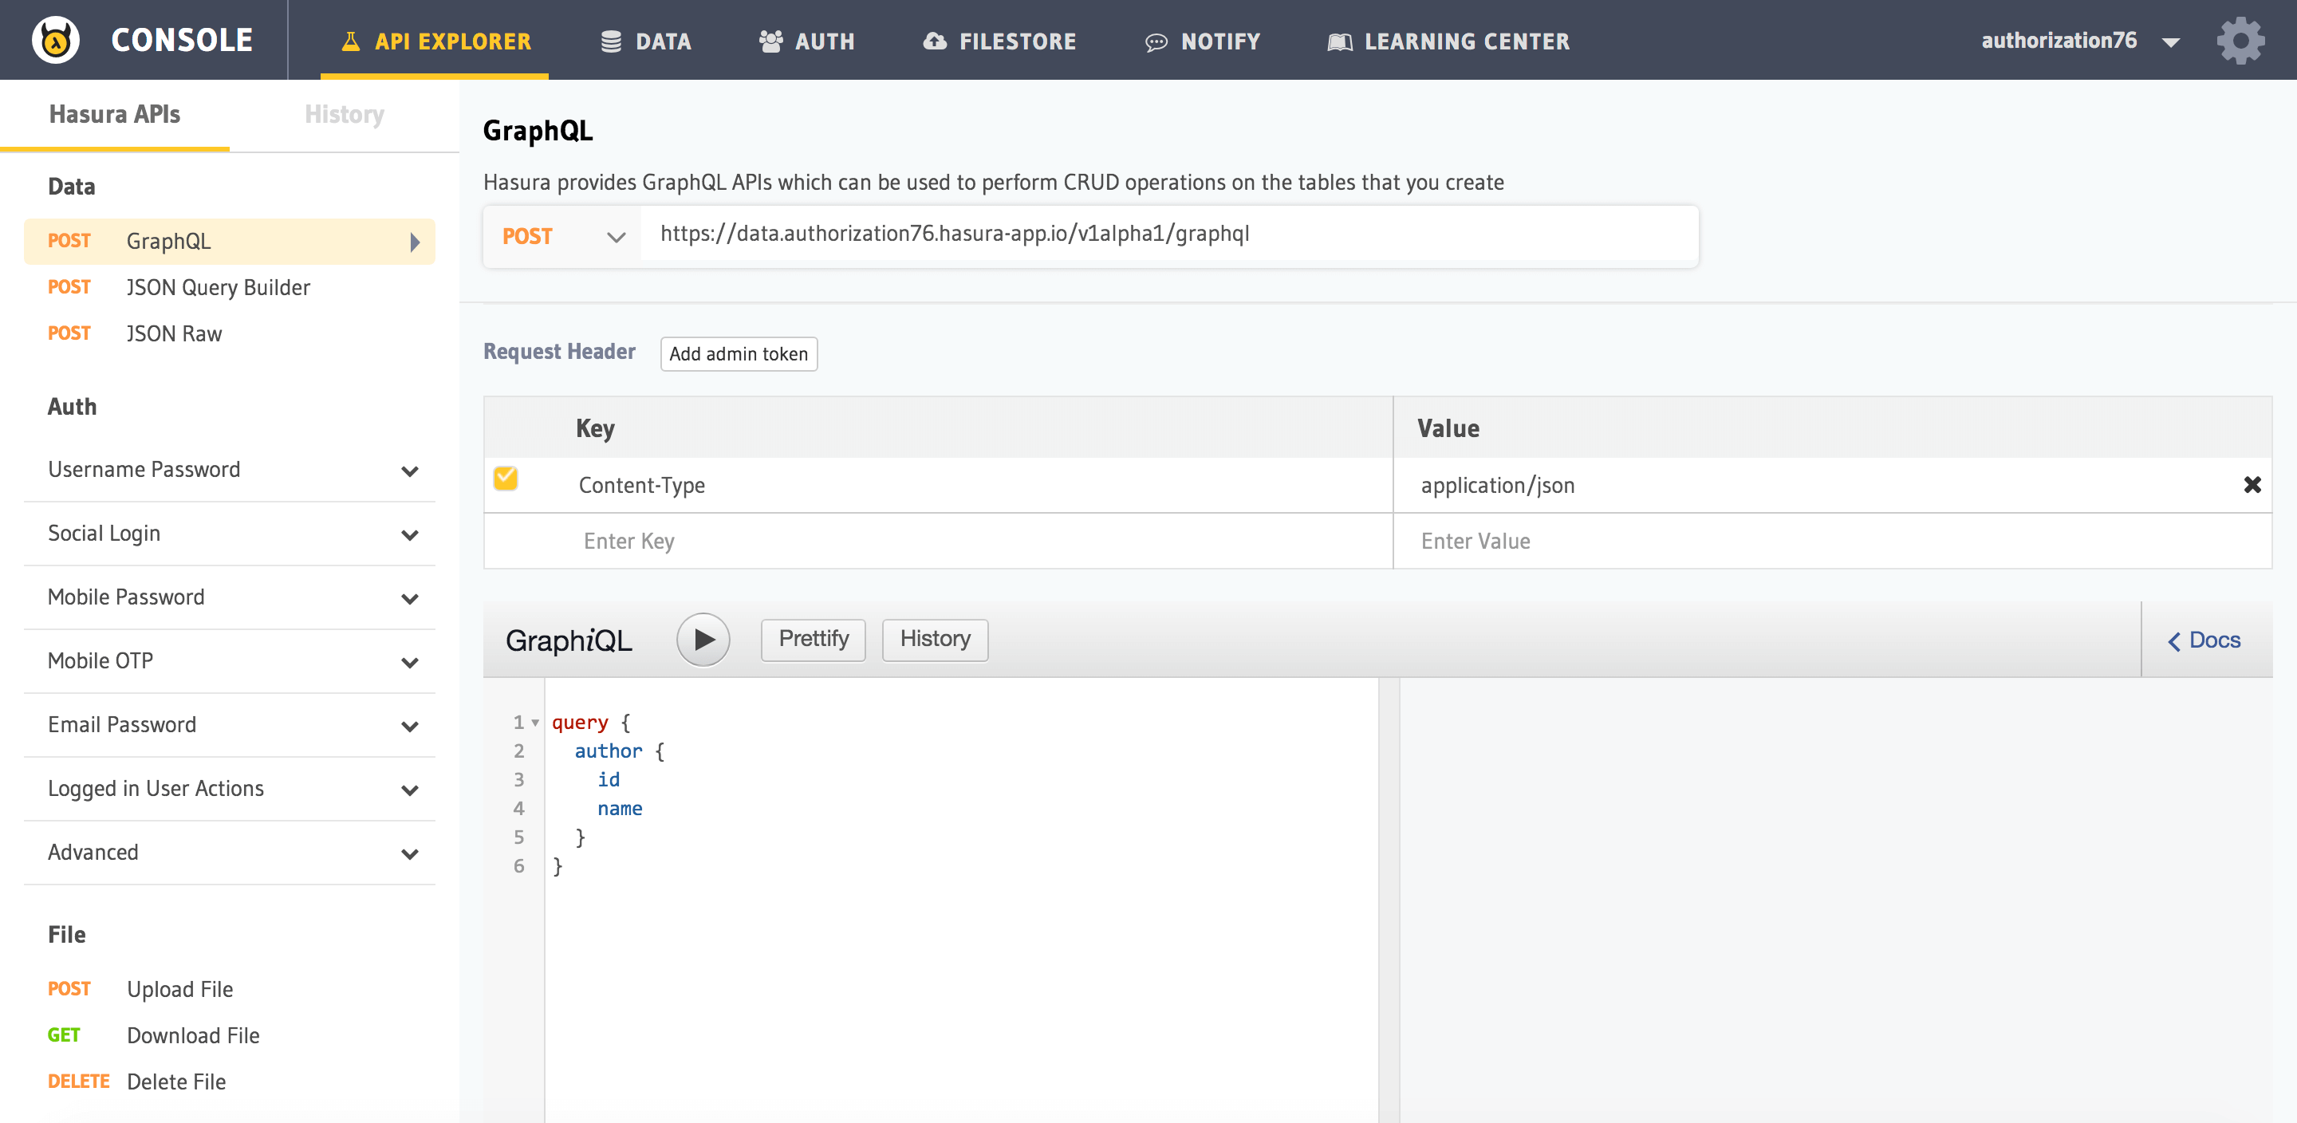Screen dimensions: 2297x1123
Task: Click the Notify section icon
Action: 1159,40
